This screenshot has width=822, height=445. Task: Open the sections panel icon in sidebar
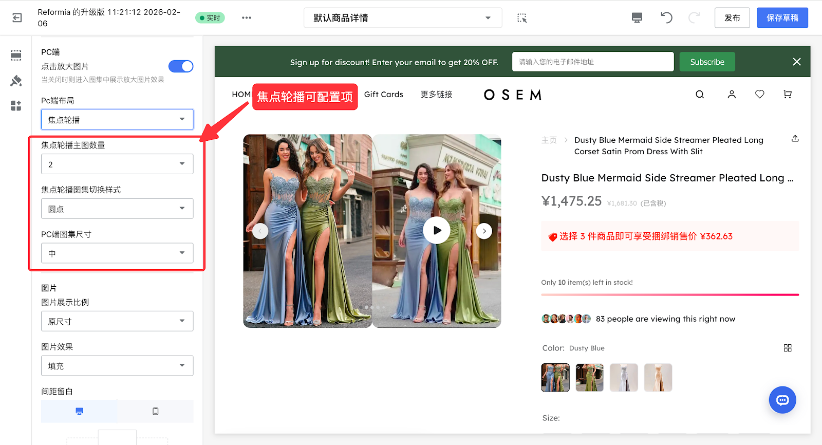pos(16,55)
